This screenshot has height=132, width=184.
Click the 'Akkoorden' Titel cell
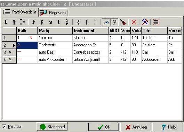tap(154, 59)
